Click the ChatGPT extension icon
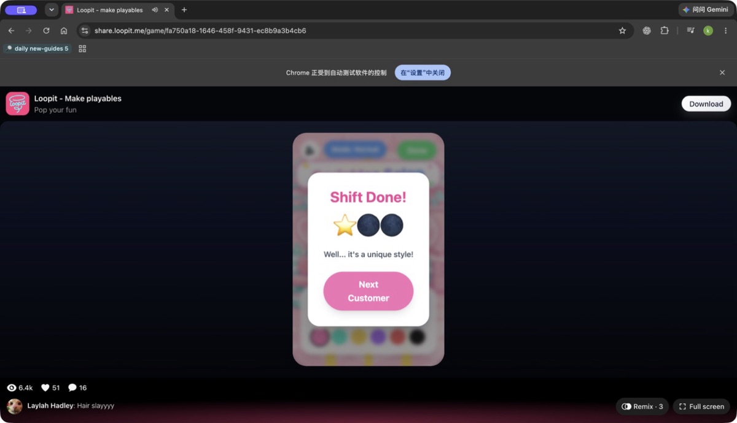The height and width of the screenshot is (423, 737). (x=647, y=31)
